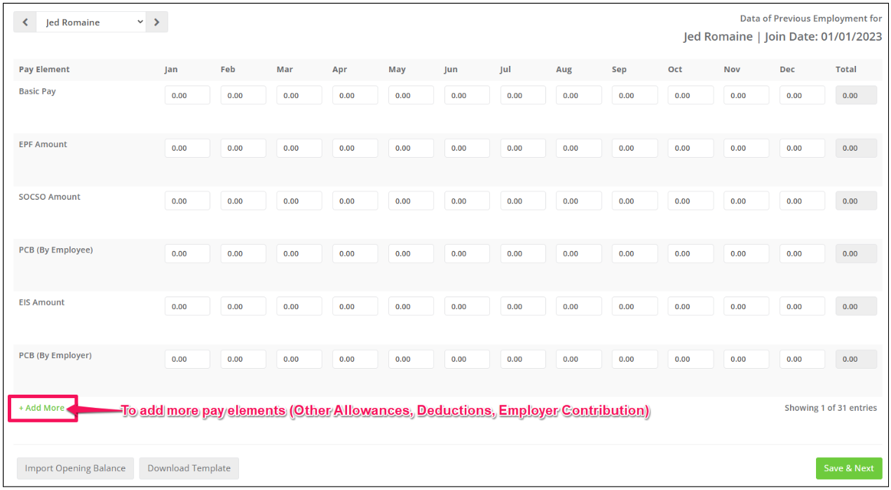The width and height of the screenshot is (891, 490).
Task: Click the PCB (By Employer) November field
Action: click(746, 359)
